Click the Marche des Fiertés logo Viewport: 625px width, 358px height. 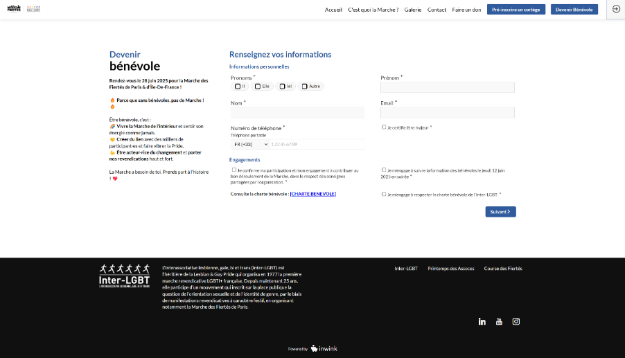coord(14,9)
